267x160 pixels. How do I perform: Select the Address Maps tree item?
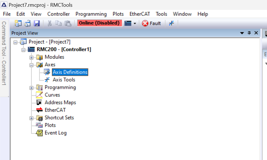pyautogui.click(x=60, y=102)
